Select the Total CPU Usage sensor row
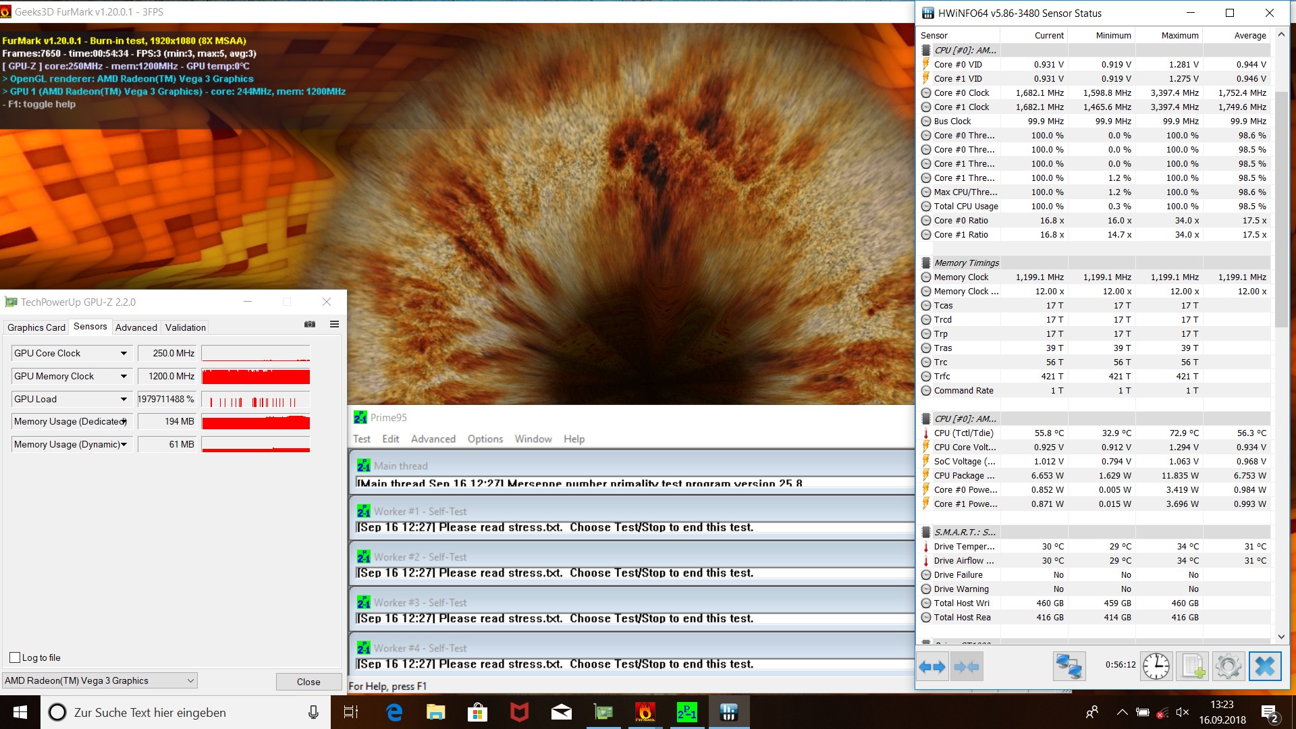The width and height of the screenshot is (1296, 729). [x=1094, y=206]
